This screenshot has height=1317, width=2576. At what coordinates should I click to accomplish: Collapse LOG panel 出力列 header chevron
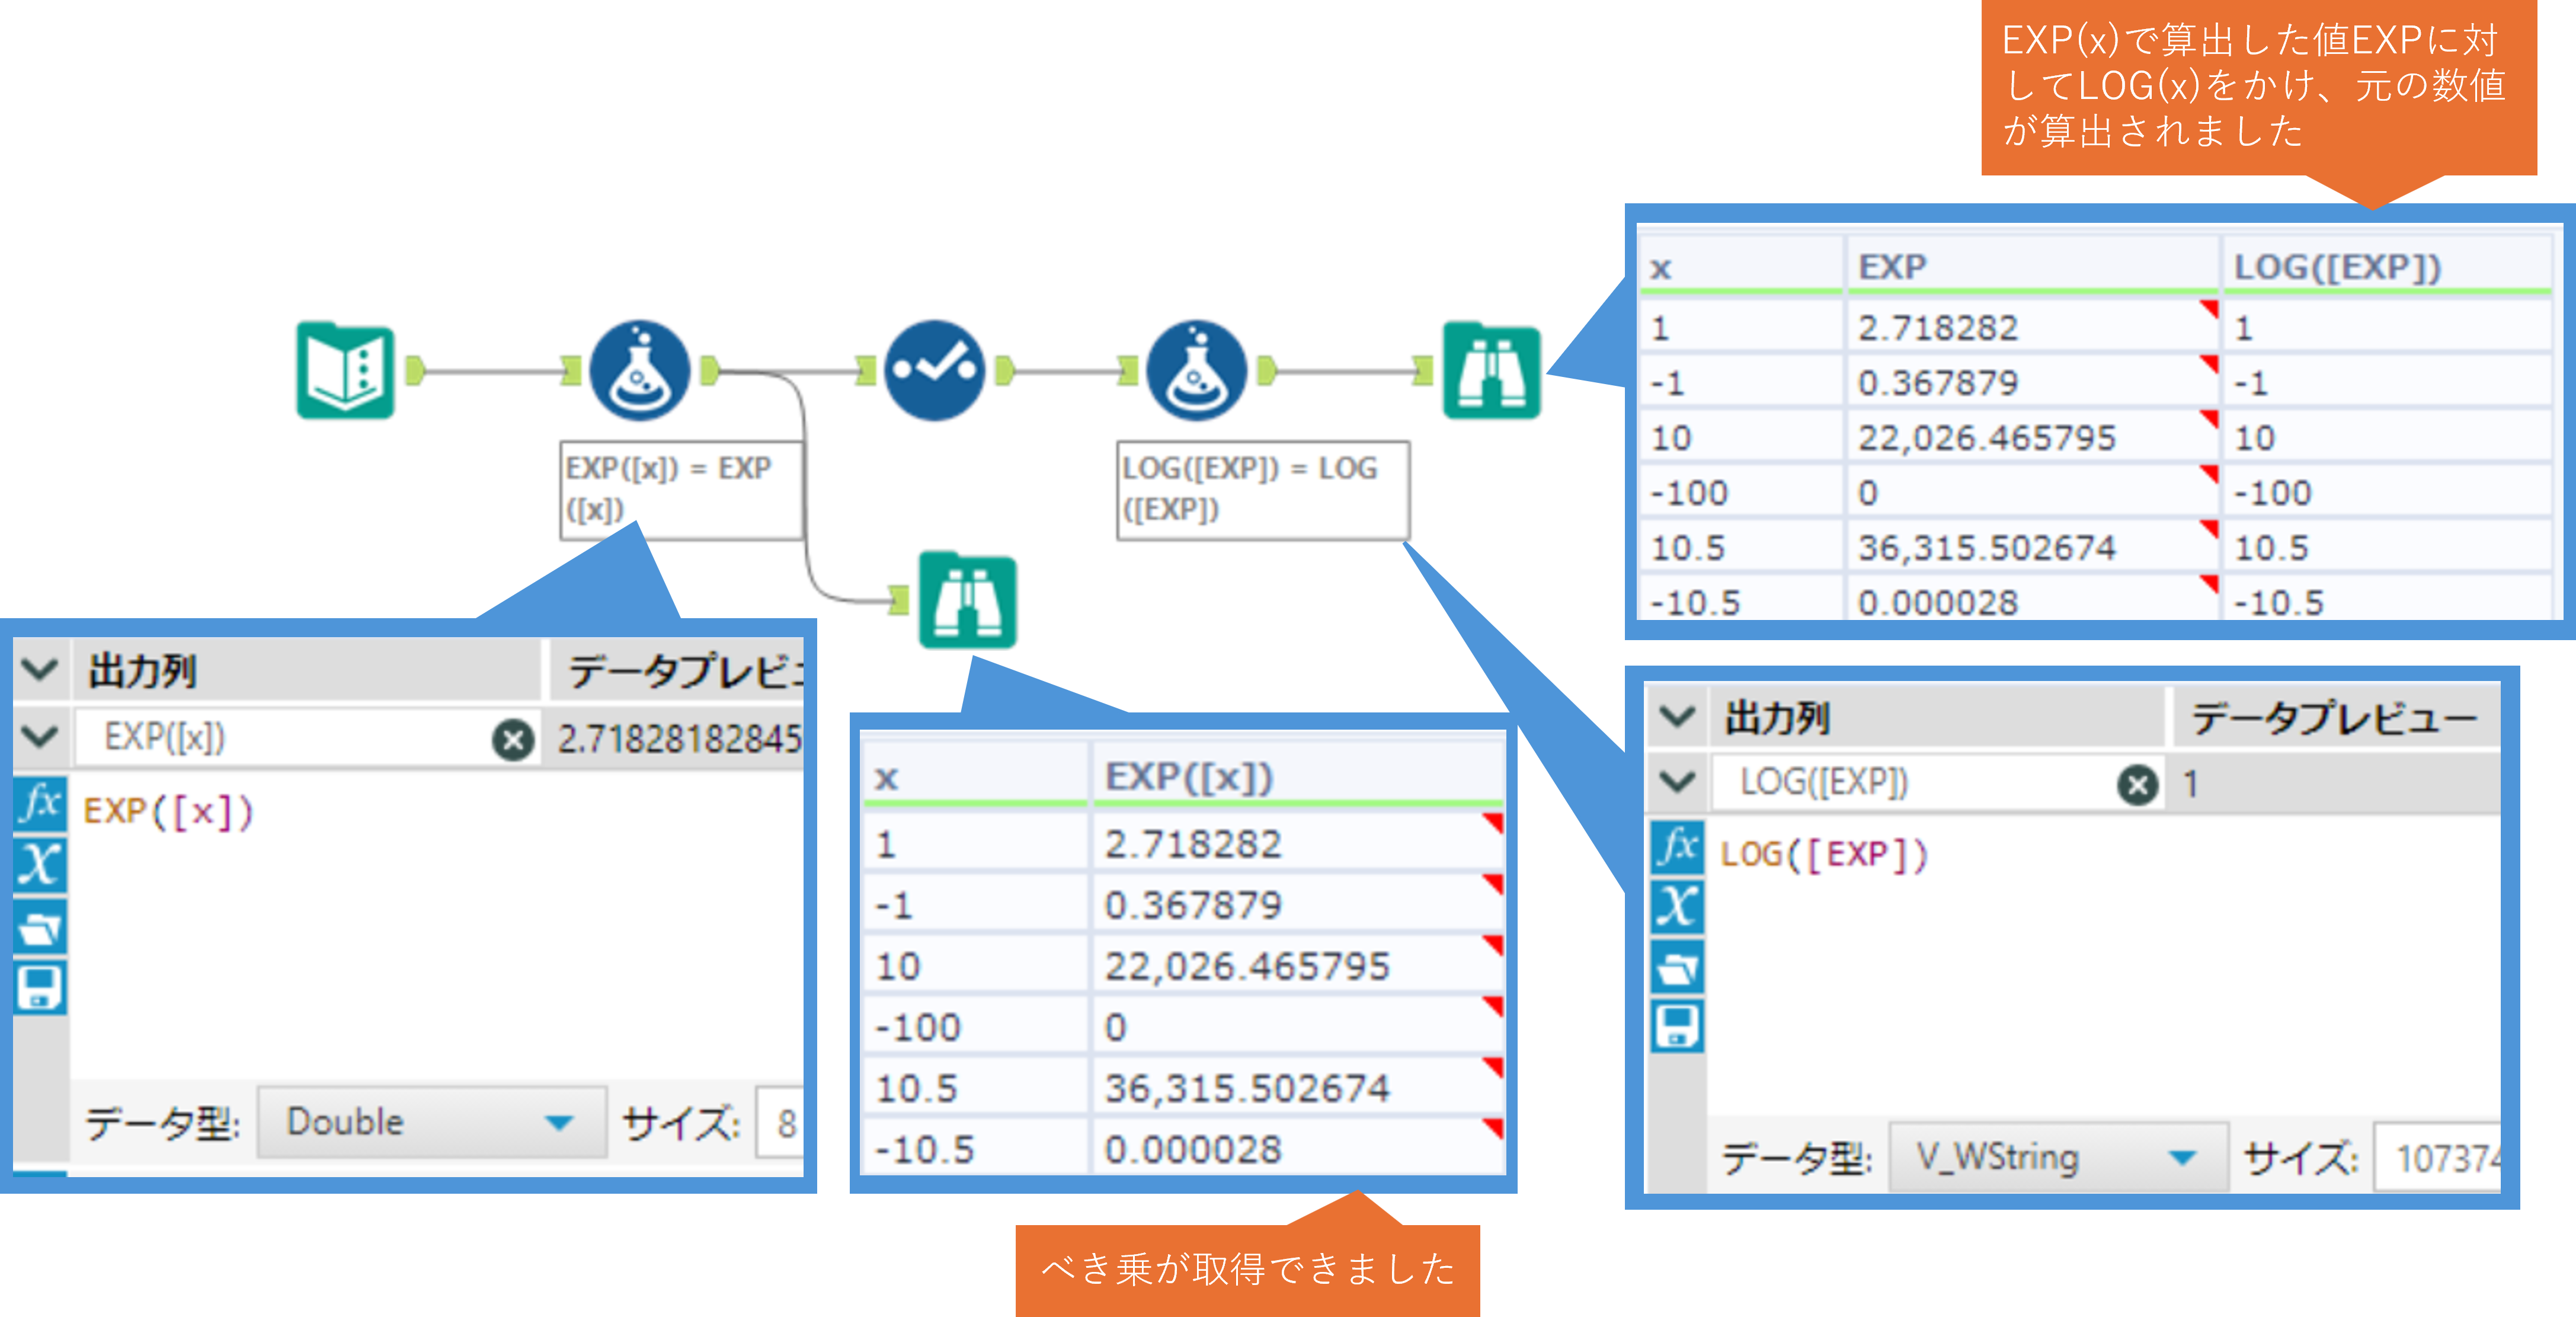click(1677, 717)
